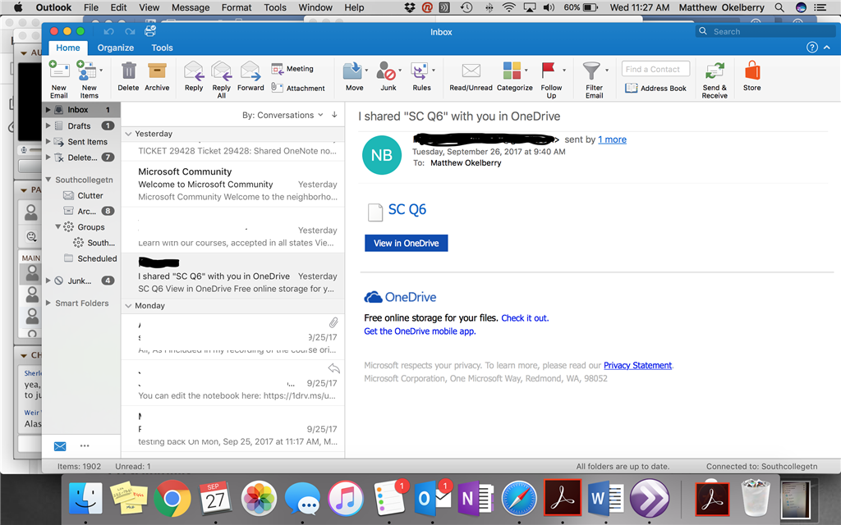Collapse the Southcollegetn account
This screenshot has width=841, height=525.
click(x=48, y=180)
